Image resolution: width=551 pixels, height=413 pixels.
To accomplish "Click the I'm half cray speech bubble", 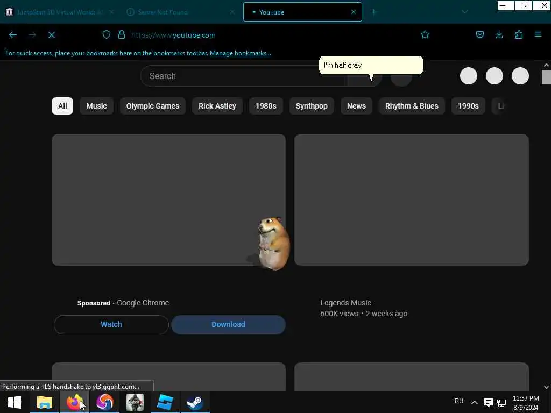I will click(x=371, y=65).
